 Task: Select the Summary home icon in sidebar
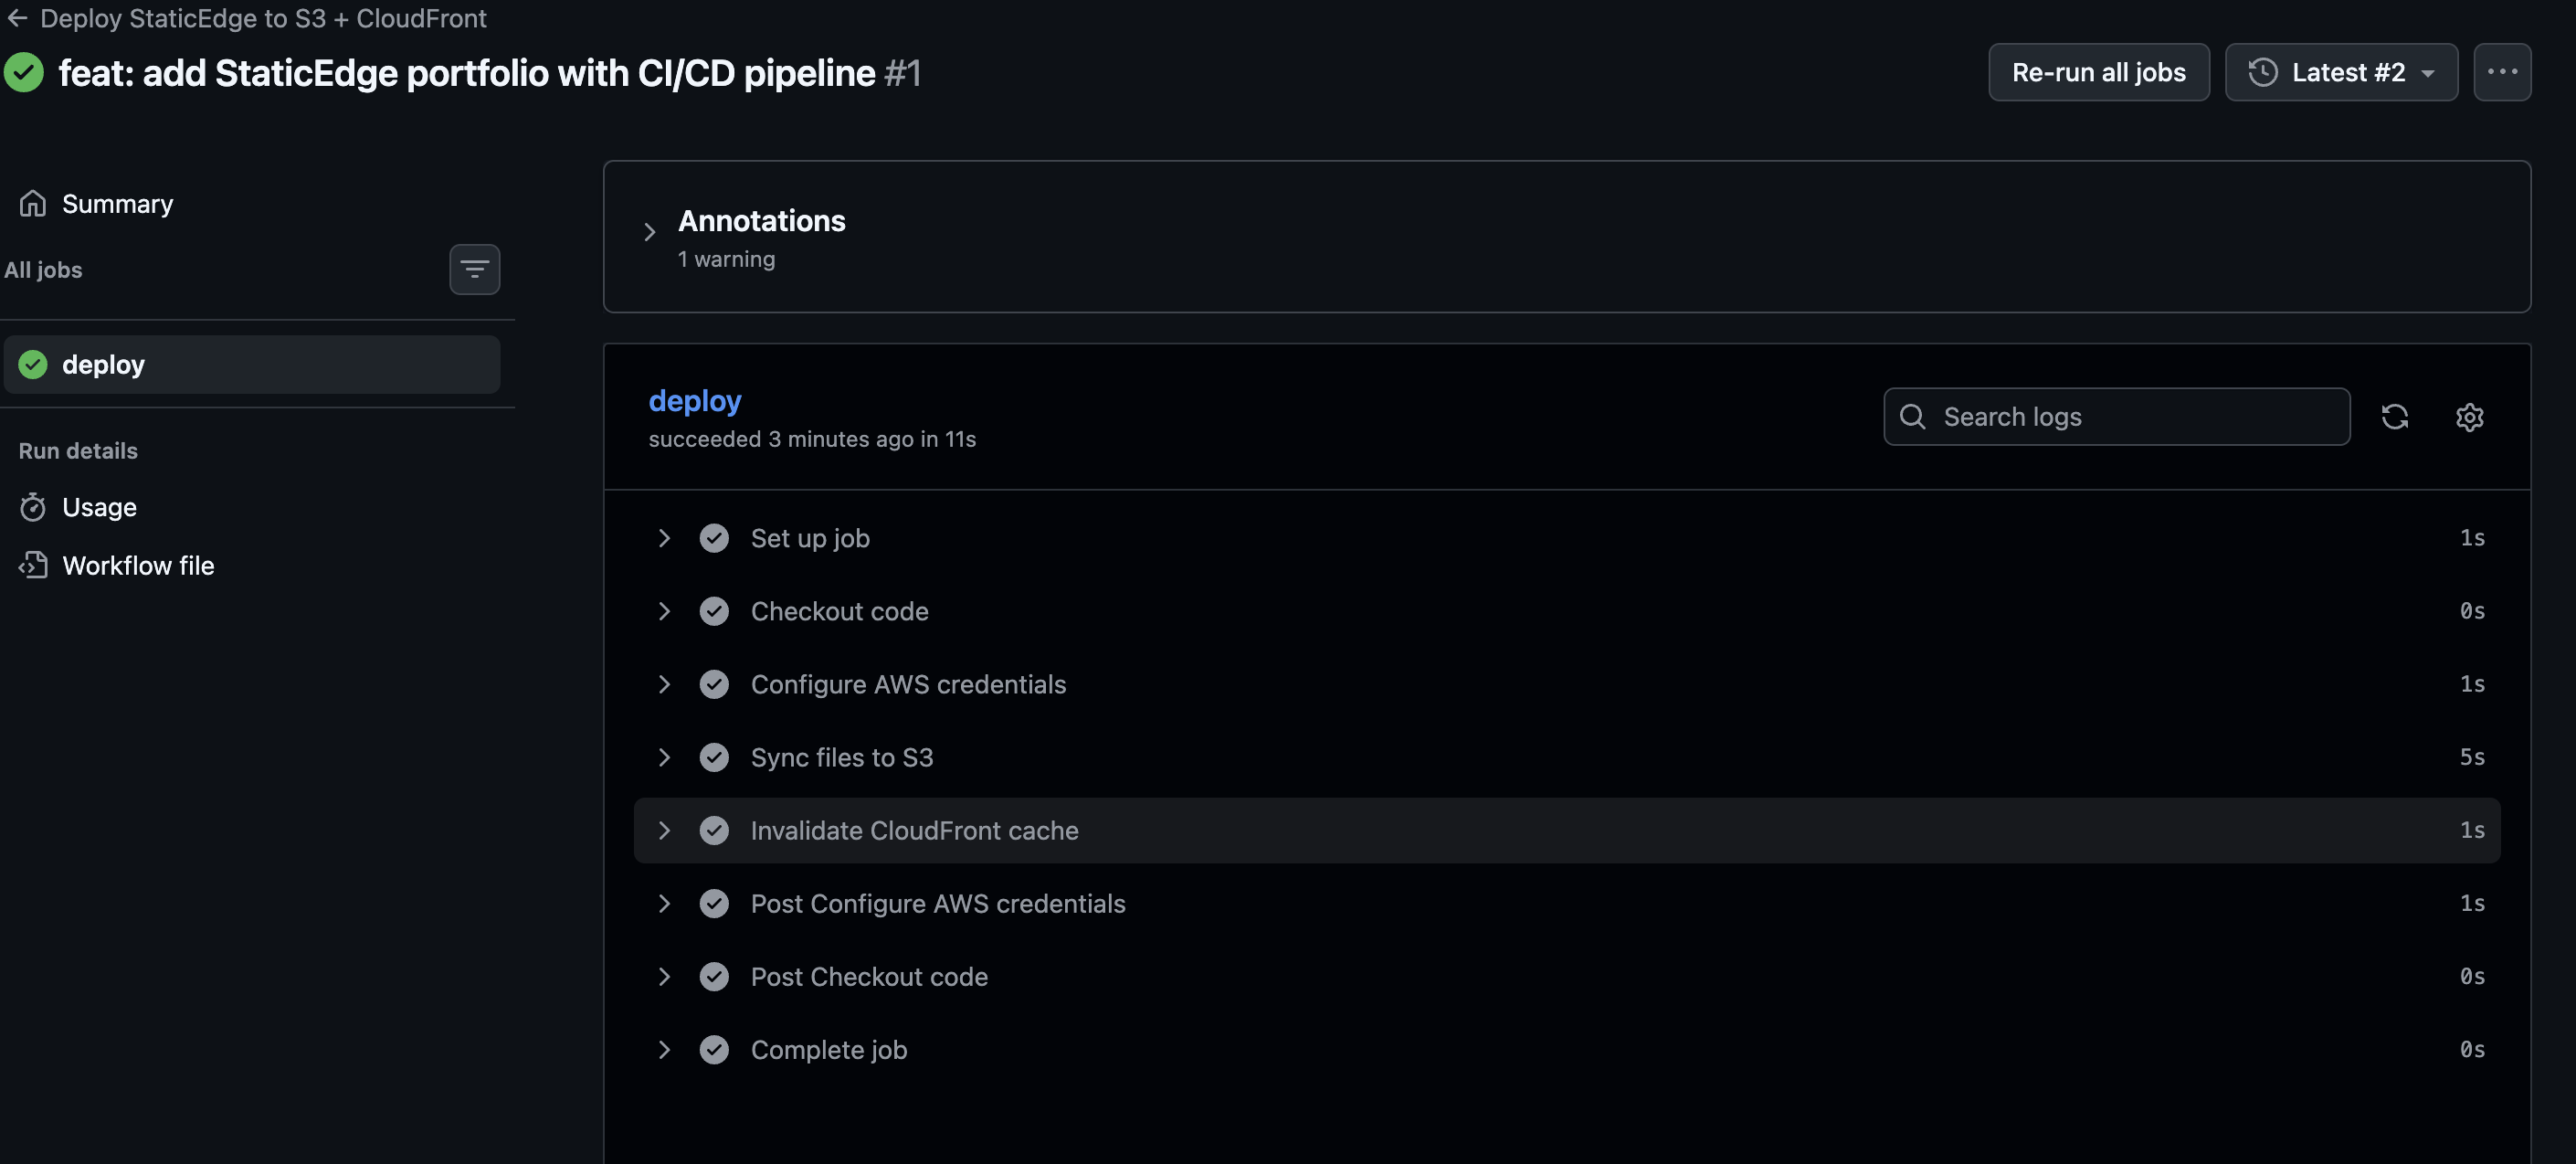33,203
